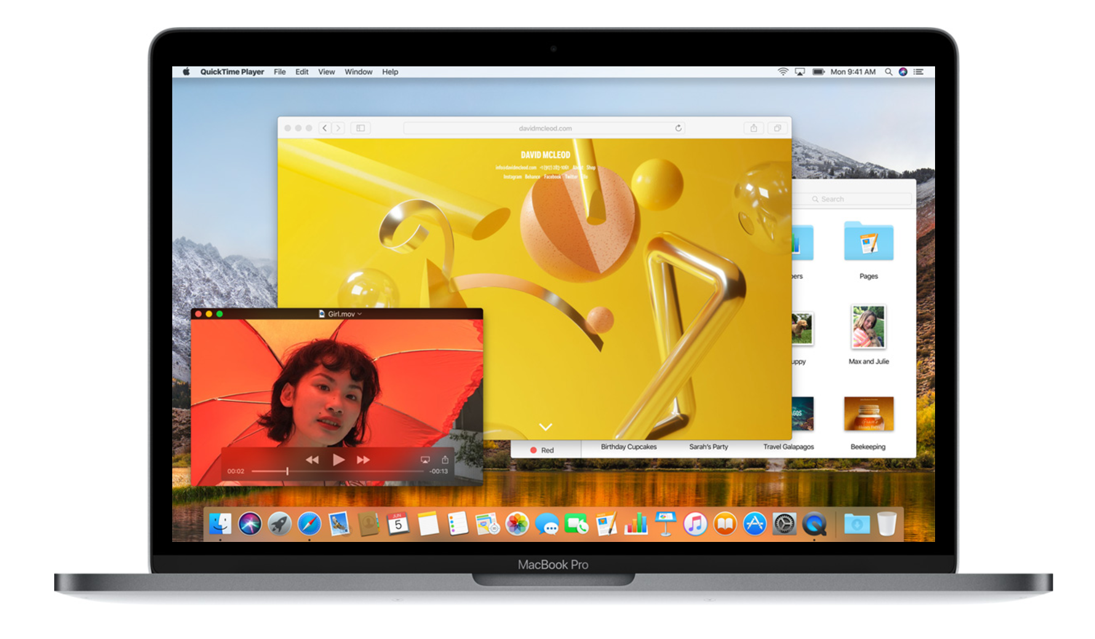
Task: Open iBooks orange icon in Dock
Action: click(x=725, y=524)
